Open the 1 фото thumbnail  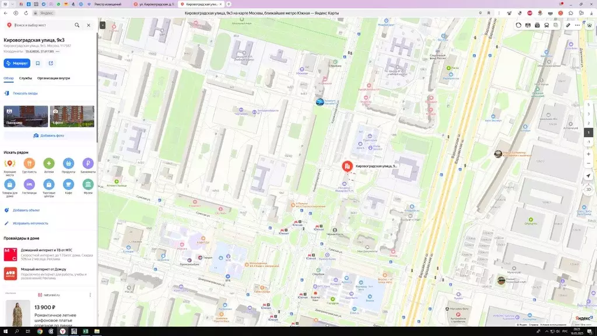click(72, 116)
